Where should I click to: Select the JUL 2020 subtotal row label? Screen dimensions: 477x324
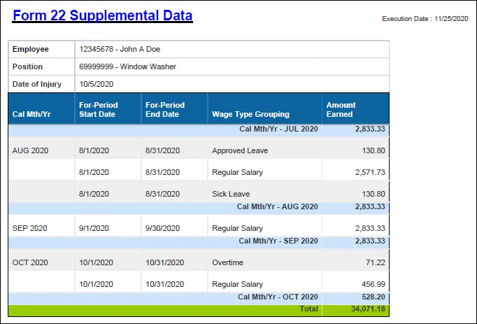click(278, 129)
